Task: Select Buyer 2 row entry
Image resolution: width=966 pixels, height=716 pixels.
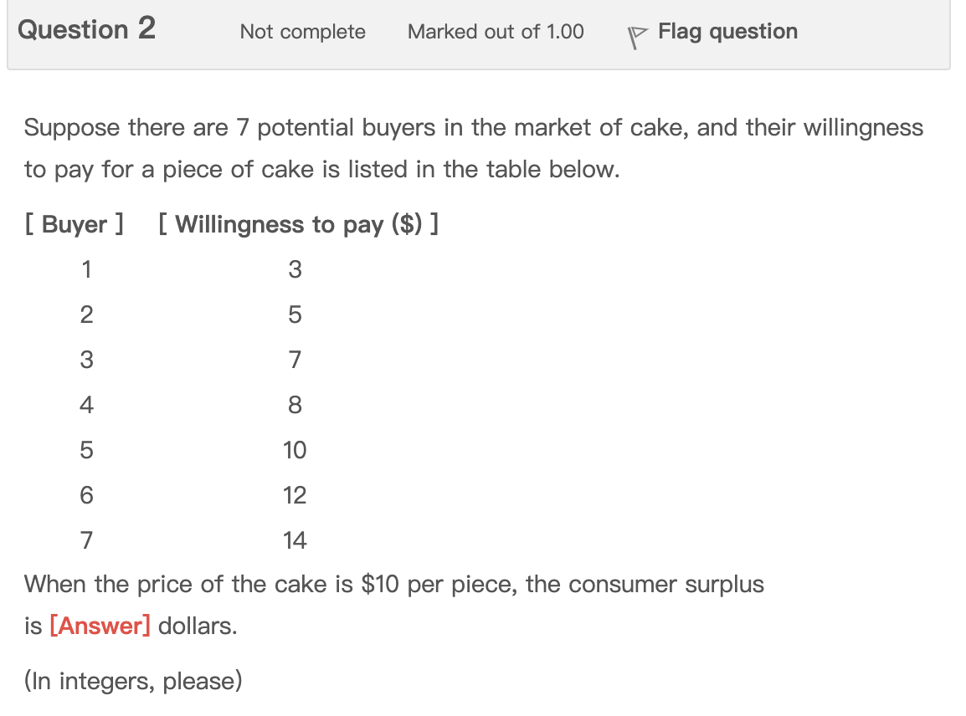Action: 86,315
